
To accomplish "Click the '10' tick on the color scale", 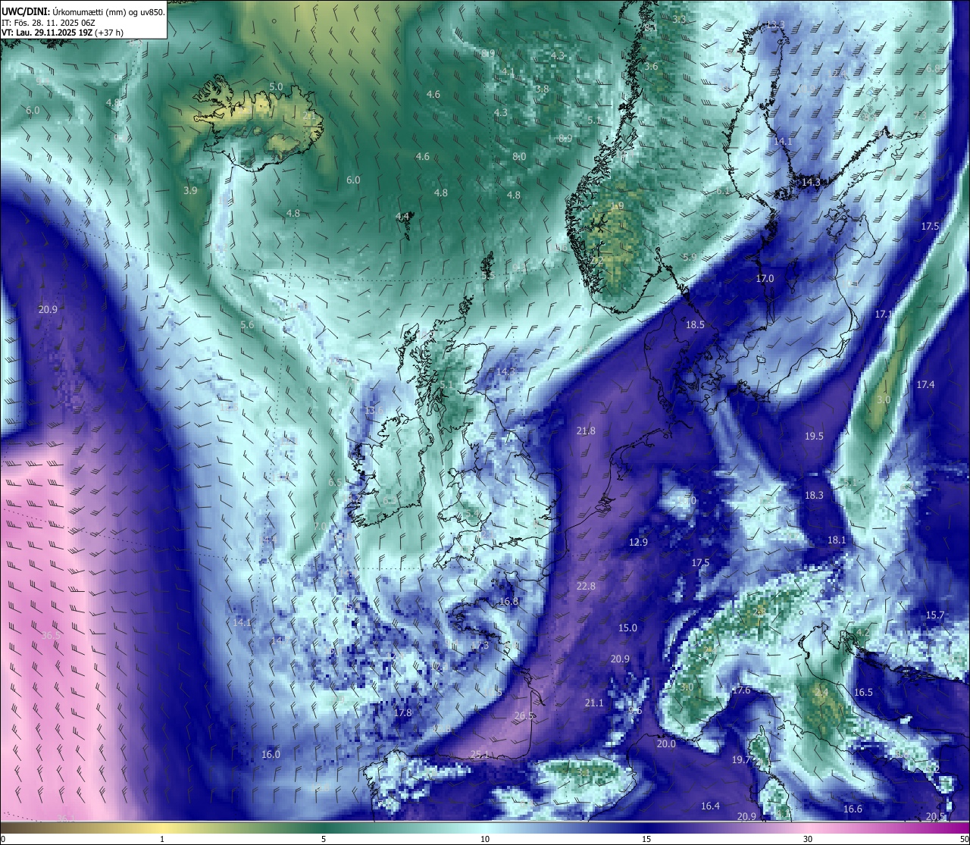I will [485, 839].
